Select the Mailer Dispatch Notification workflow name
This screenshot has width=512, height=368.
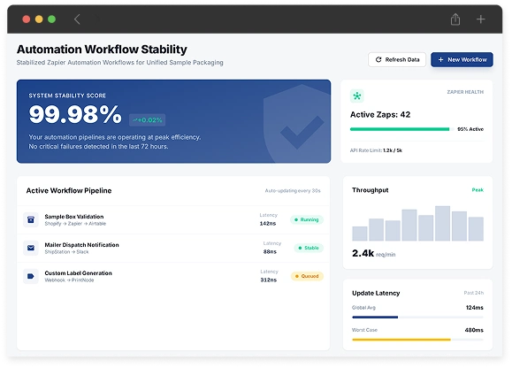click(81, 245)
